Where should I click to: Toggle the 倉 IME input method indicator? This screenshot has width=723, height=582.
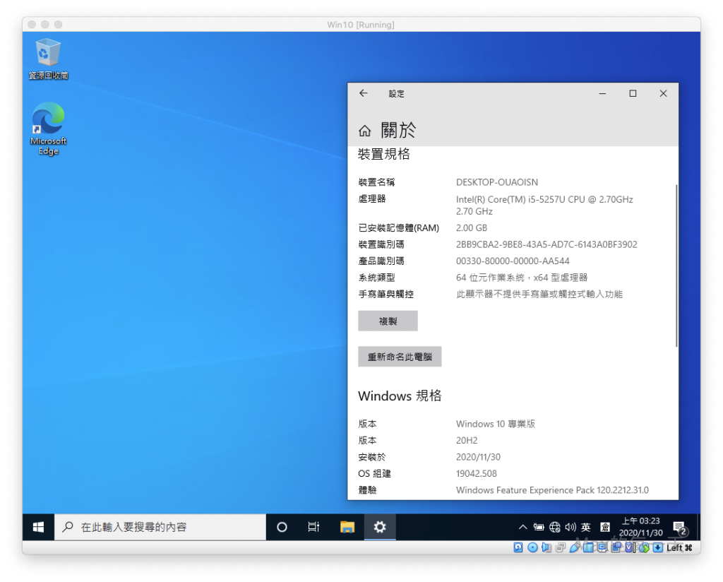605,527
